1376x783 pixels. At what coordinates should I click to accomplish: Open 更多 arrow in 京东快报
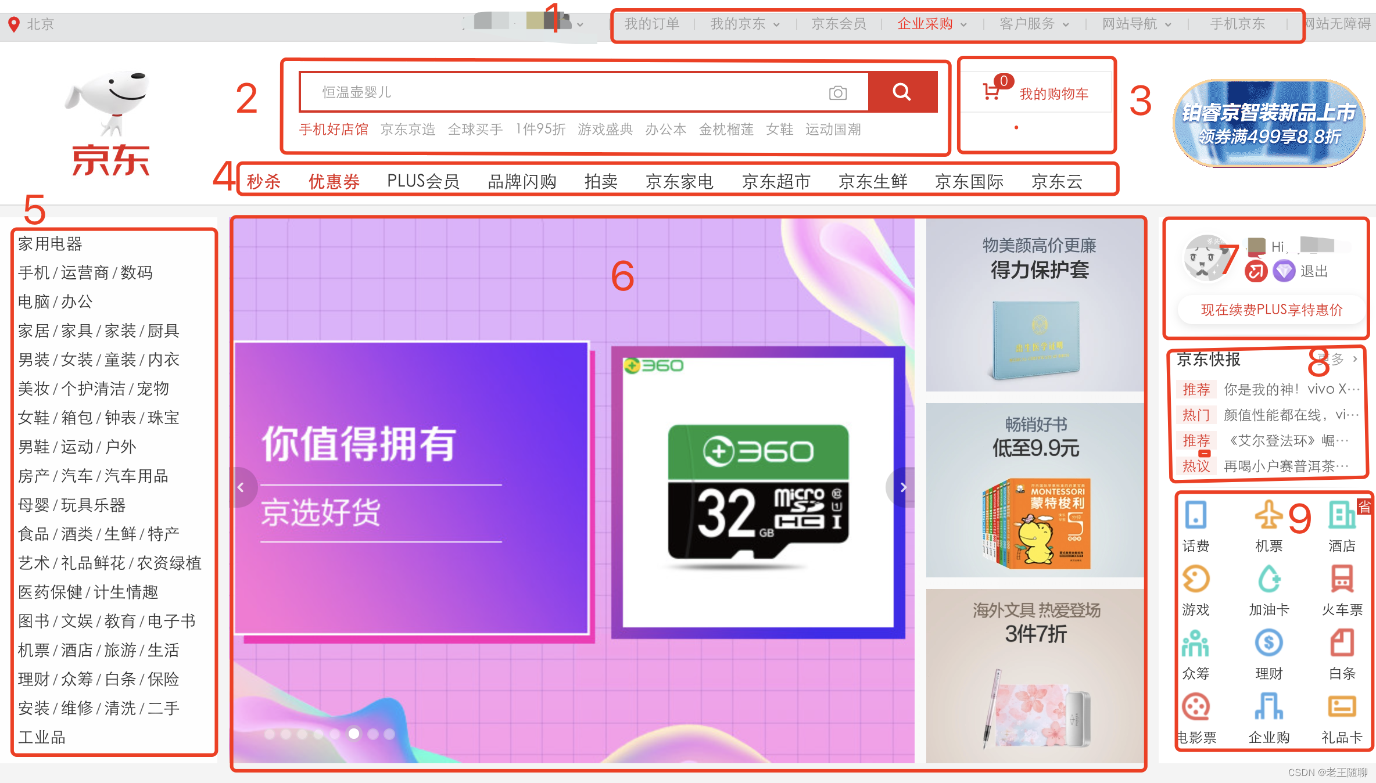(1354, 359)
